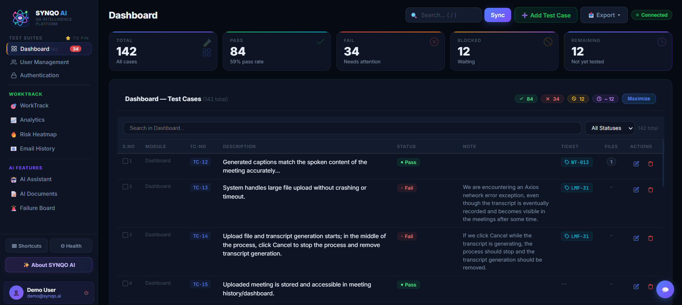Click the Remaining card clock icon
Viewport: 682px width, 305px height.
tap(662, 42)
